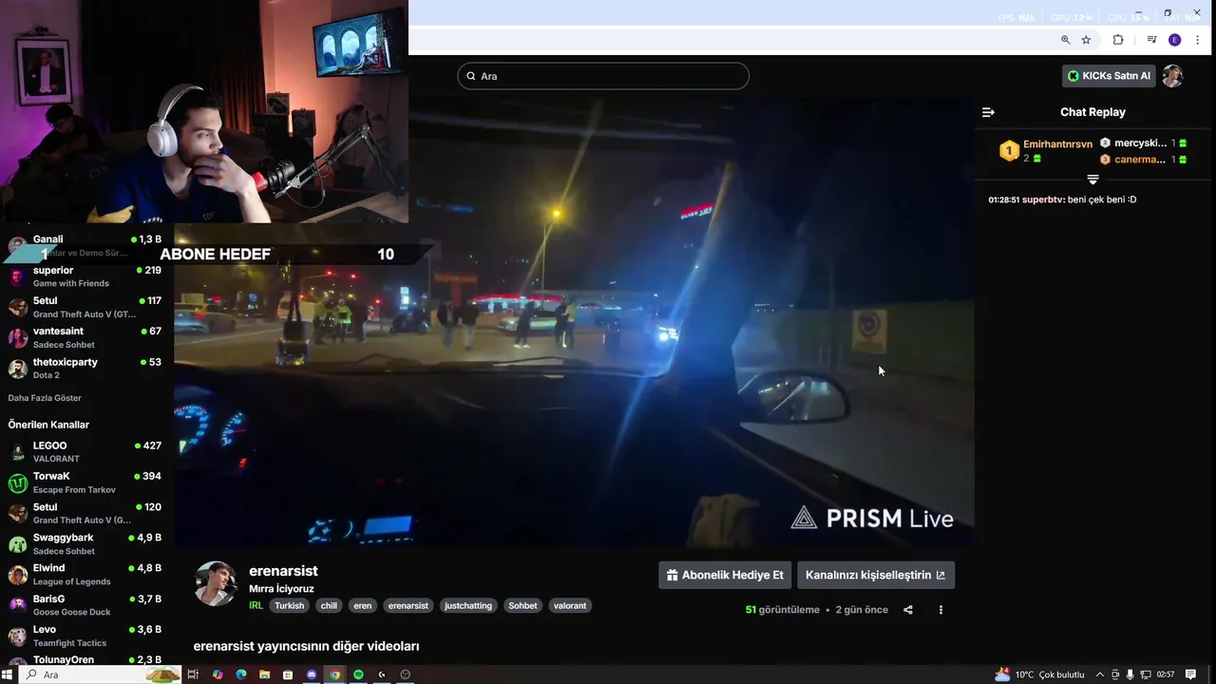The width and height of the screenshot is (1216, 684).
Task: Click the erenarsist channel avatar
Action: click(217, 583)
